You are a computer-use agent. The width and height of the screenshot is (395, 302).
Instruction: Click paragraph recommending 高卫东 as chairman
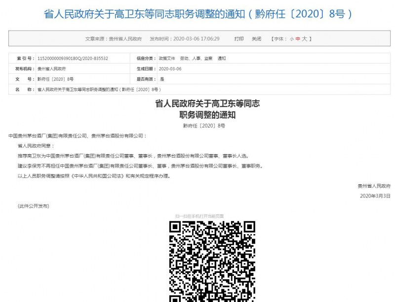point(133,156)
